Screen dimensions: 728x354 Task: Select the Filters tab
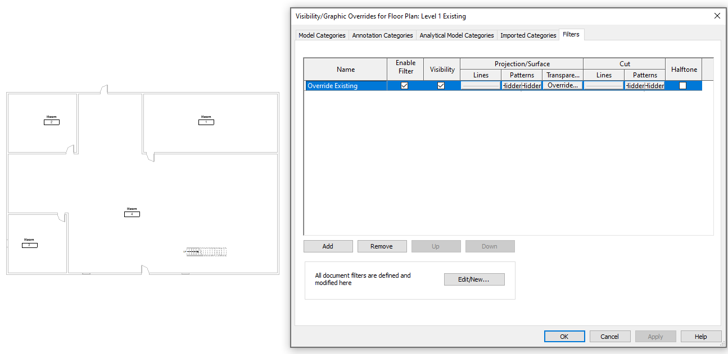(571, 34)
